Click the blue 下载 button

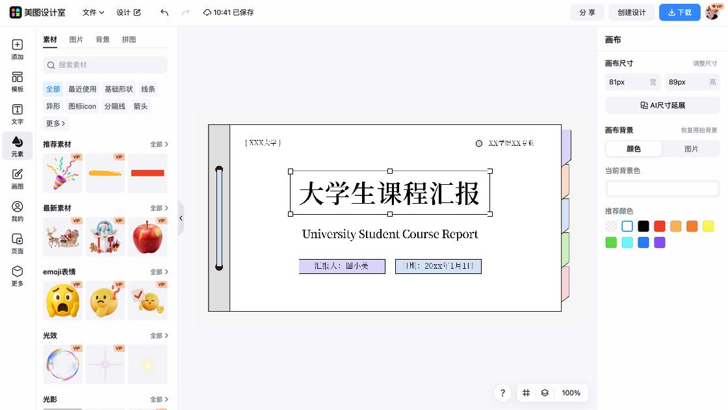coord(680,12)
